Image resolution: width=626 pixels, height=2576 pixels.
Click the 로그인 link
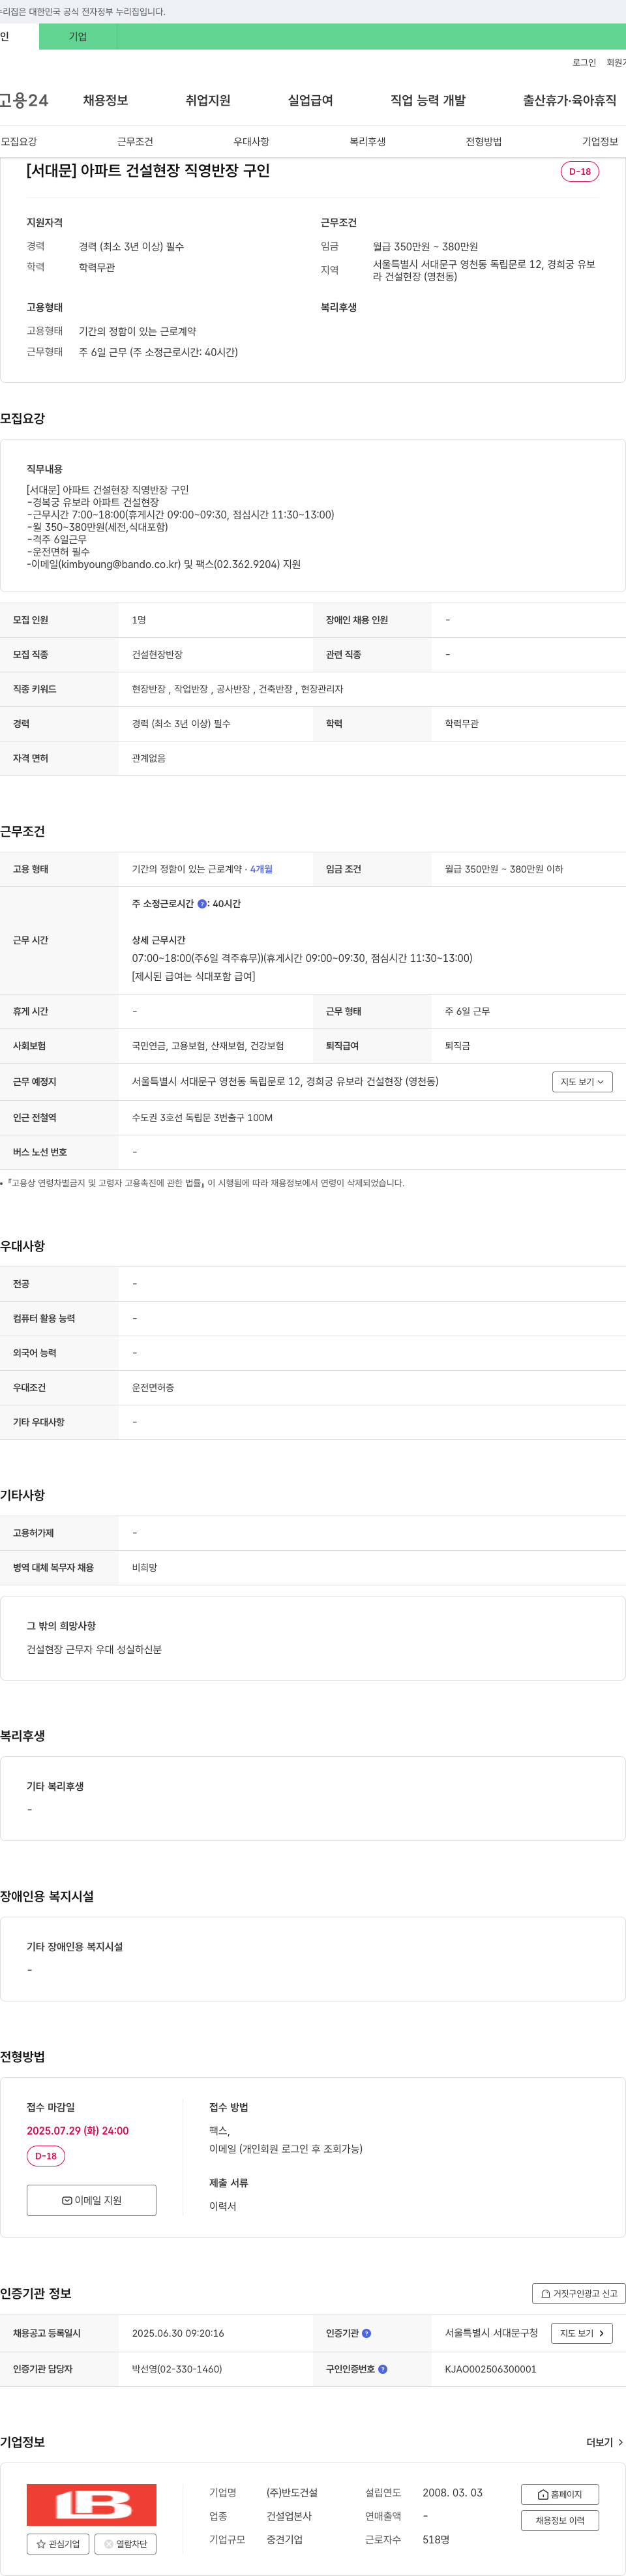click(584, 63)
